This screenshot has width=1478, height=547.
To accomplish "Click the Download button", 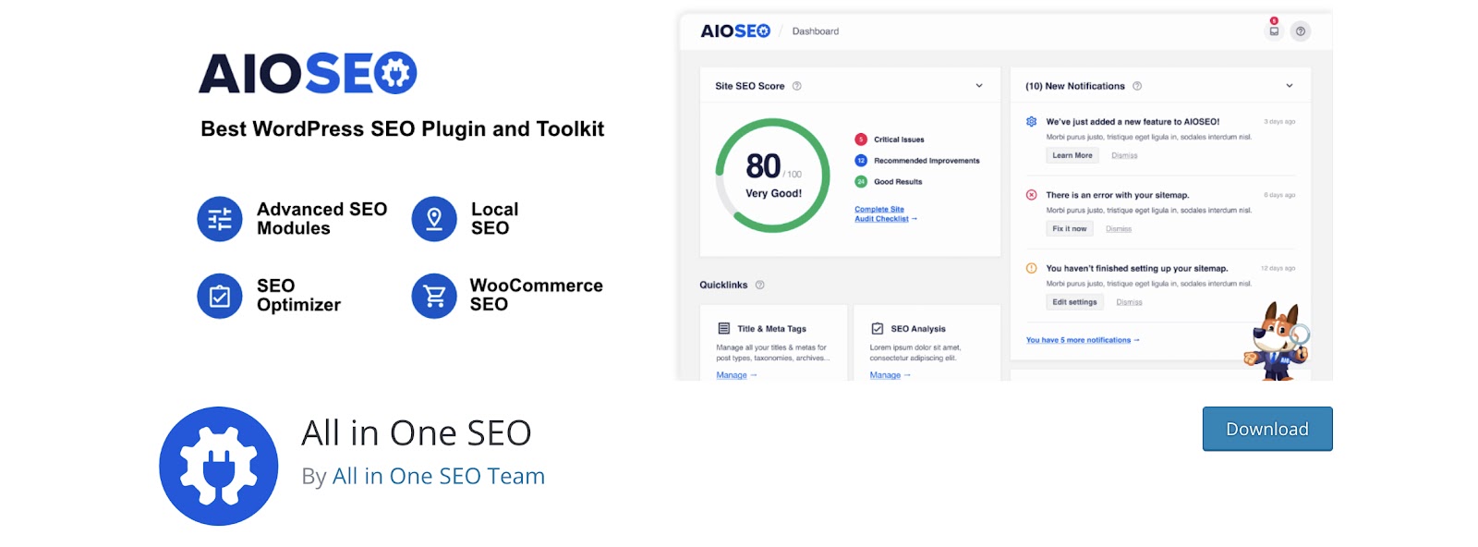I will (x=1266, y=429).
